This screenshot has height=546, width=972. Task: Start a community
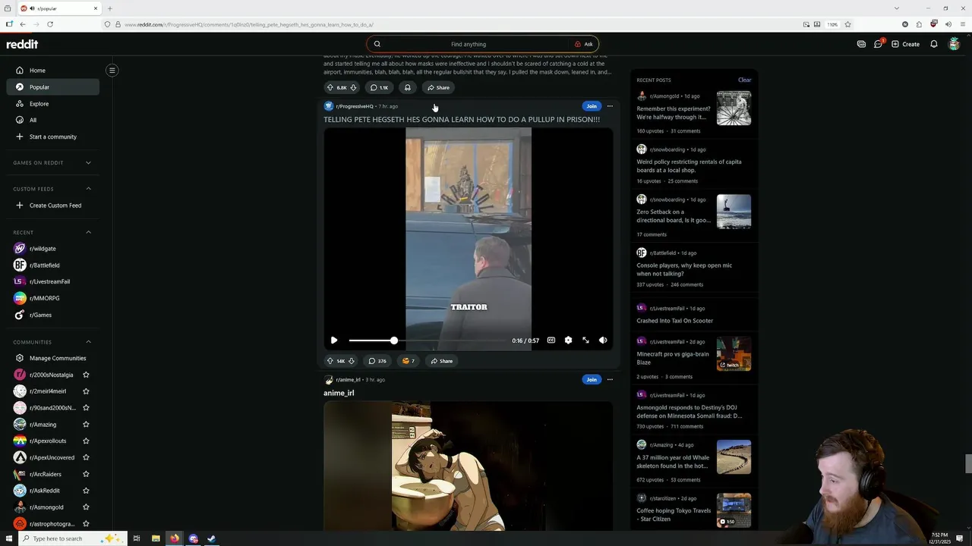click(53, 136)
